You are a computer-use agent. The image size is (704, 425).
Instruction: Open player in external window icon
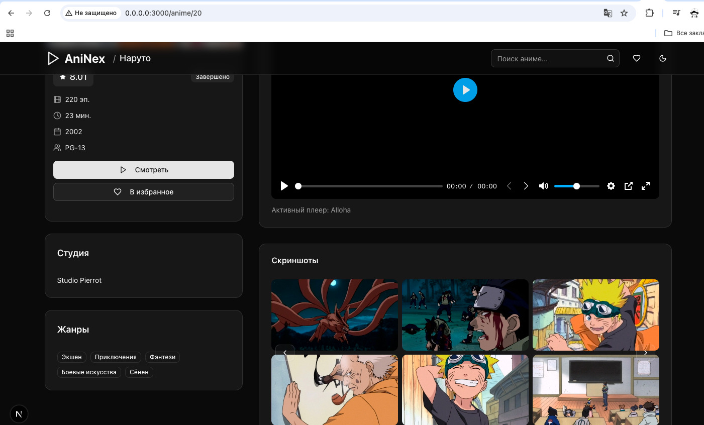[629, 186]
